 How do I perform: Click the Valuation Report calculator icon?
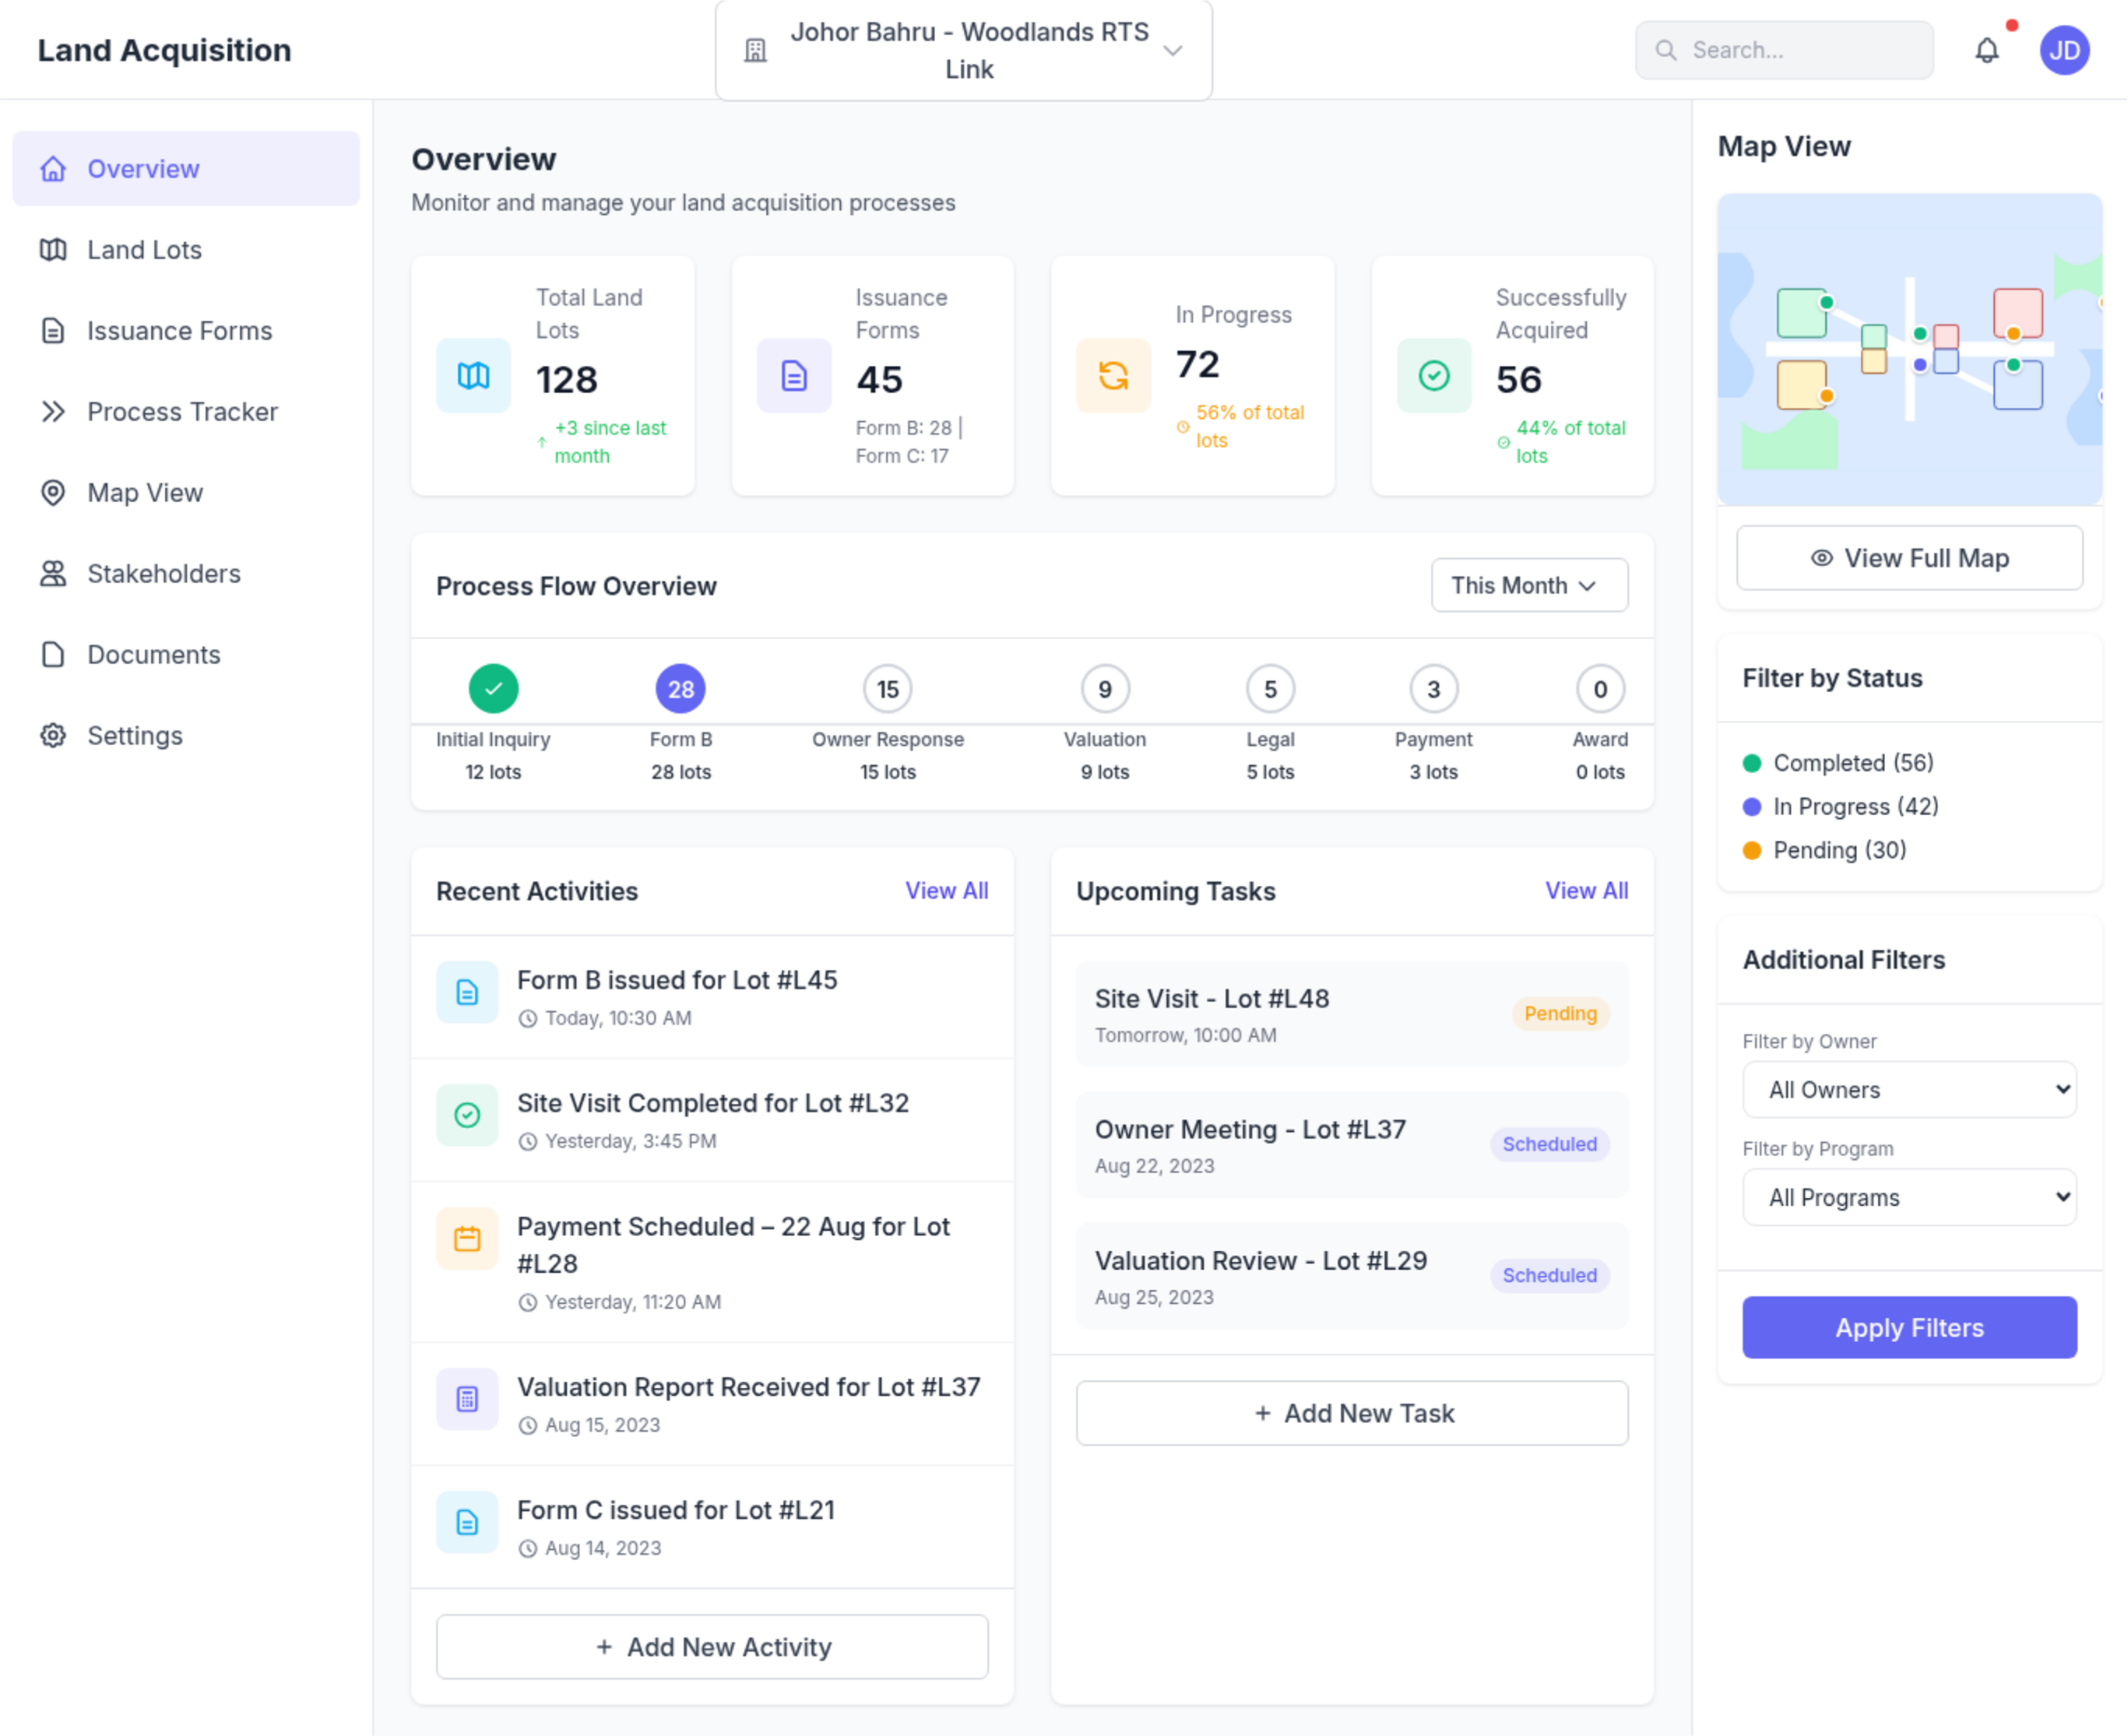click(467, 1399)
